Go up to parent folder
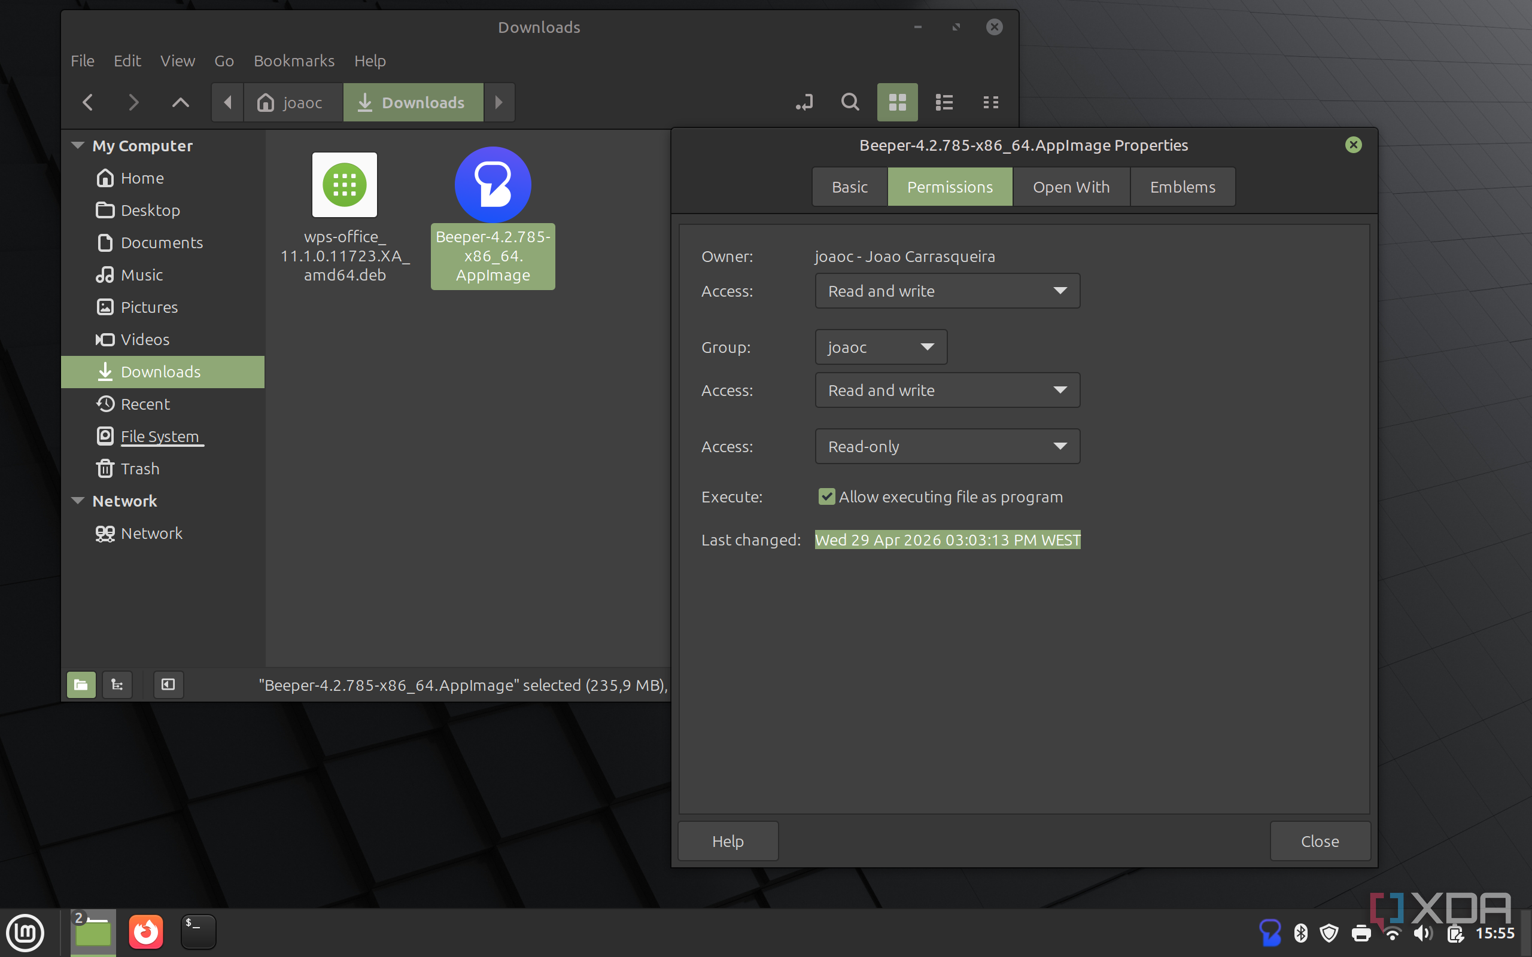This screenshot has height=957, width=1532. coord(180,102)
